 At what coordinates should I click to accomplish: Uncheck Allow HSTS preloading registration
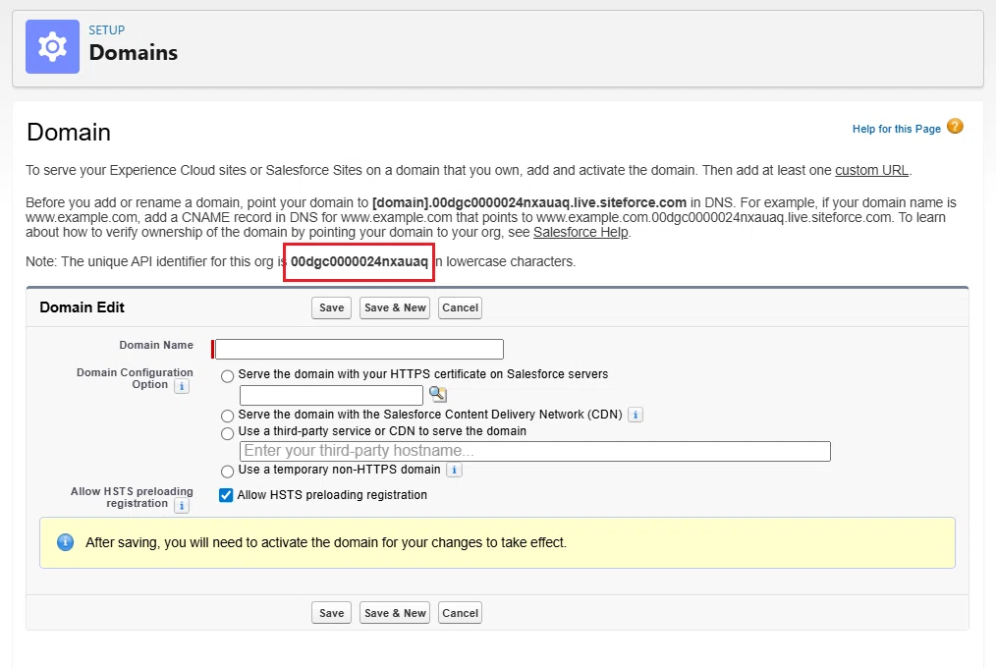tap(226, 495)
